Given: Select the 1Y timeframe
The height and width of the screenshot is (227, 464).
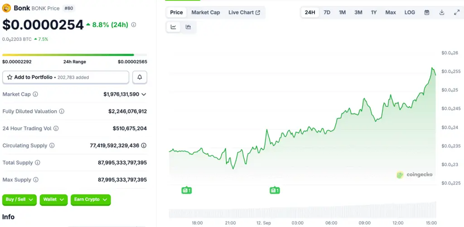Looking at the screenshot, I should tap(374, 12).
